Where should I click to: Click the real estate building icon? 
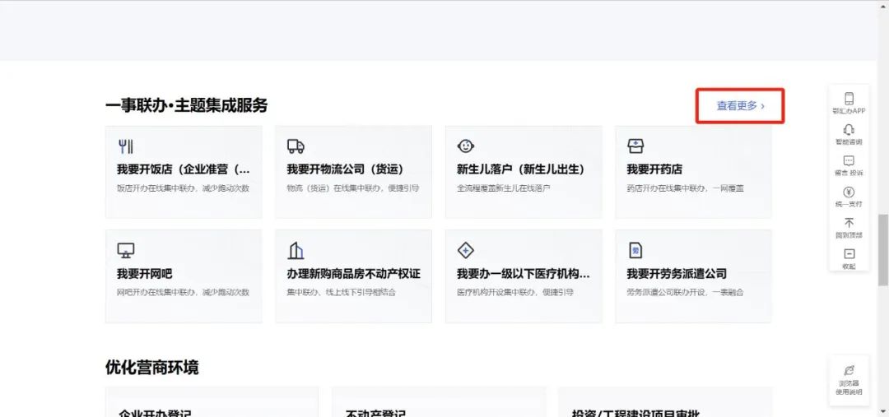click(x=296, y=251)
